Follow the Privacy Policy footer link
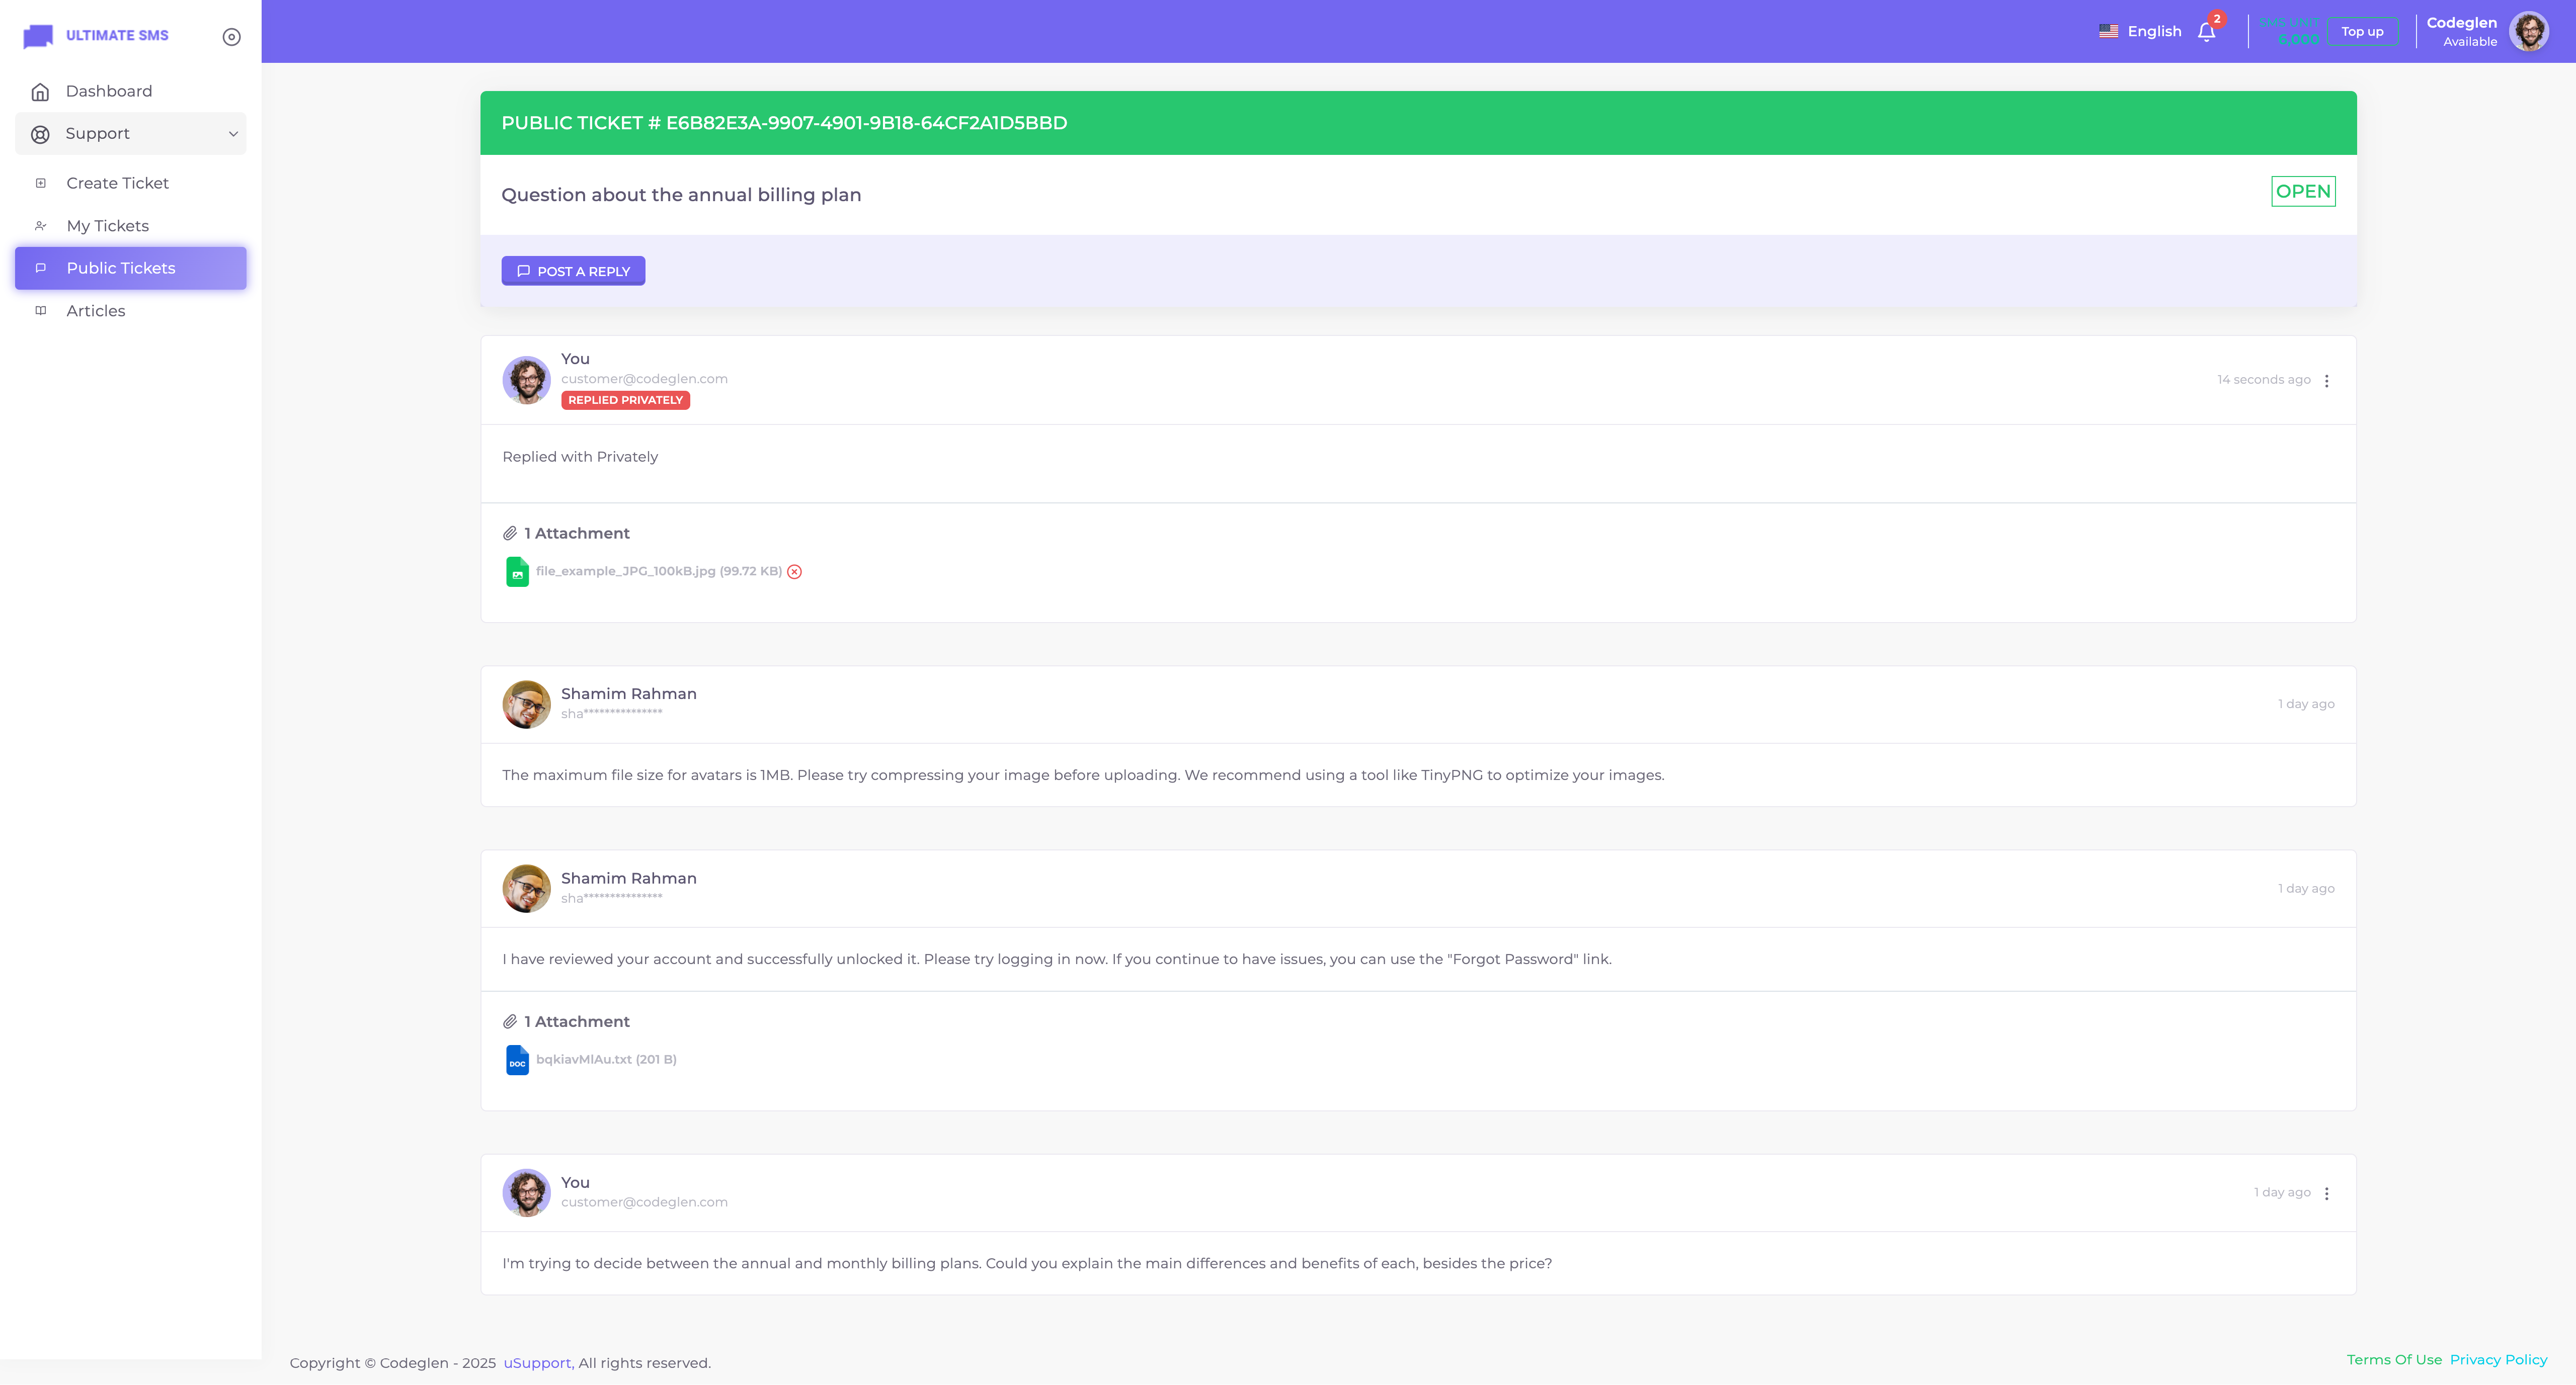This screenshot has width=2576, height=1385. [2498, 1359]
